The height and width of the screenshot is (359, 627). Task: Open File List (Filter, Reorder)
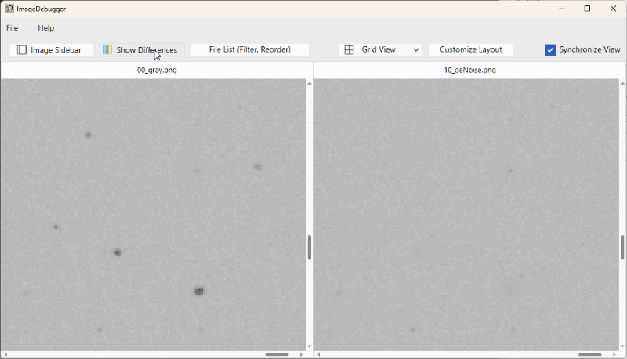click(249, 50)
